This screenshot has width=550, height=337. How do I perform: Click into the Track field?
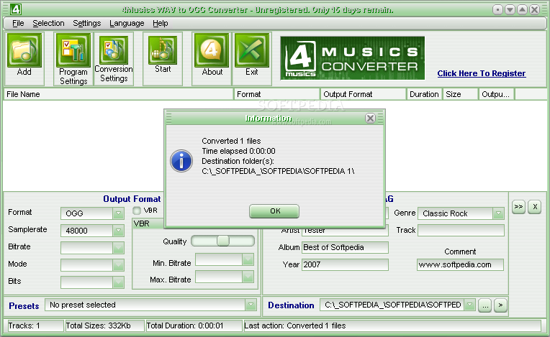click(x=461, y=230)
